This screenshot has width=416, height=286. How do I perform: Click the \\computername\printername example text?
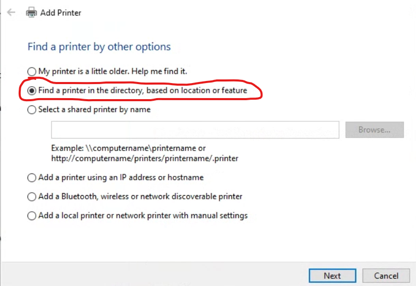coord(129,148)
